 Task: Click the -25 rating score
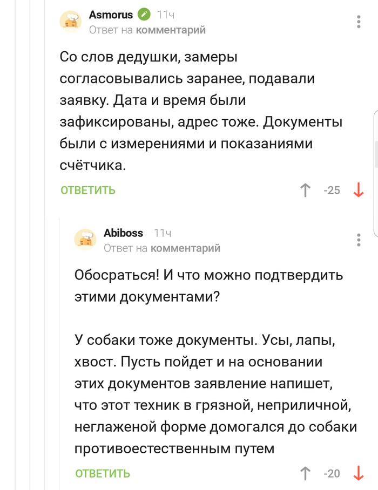332,190
